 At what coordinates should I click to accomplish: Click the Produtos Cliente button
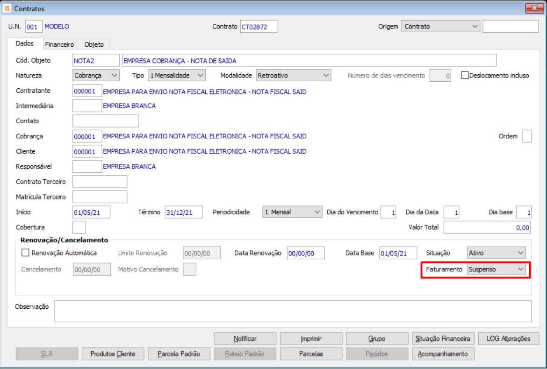(113, 354)
